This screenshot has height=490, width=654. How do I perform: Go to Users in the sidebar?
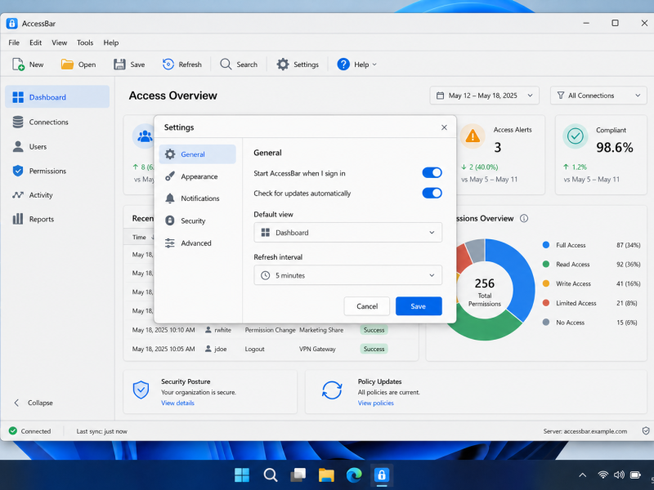(57, 147)
